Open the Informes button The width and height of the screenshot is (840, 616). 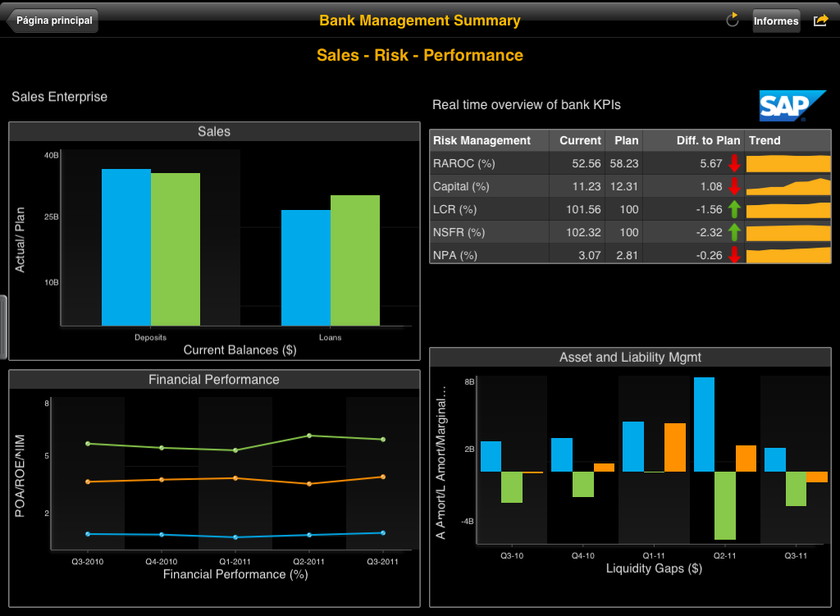point(776,21)
